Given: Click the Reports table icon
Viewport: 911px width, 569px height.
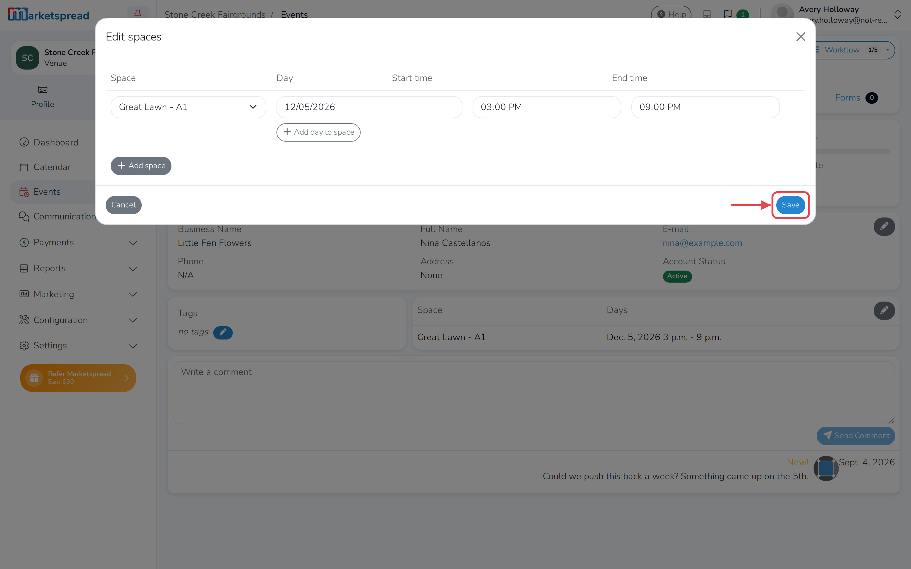Looking at the screenshot, I should tap(24, 268).
